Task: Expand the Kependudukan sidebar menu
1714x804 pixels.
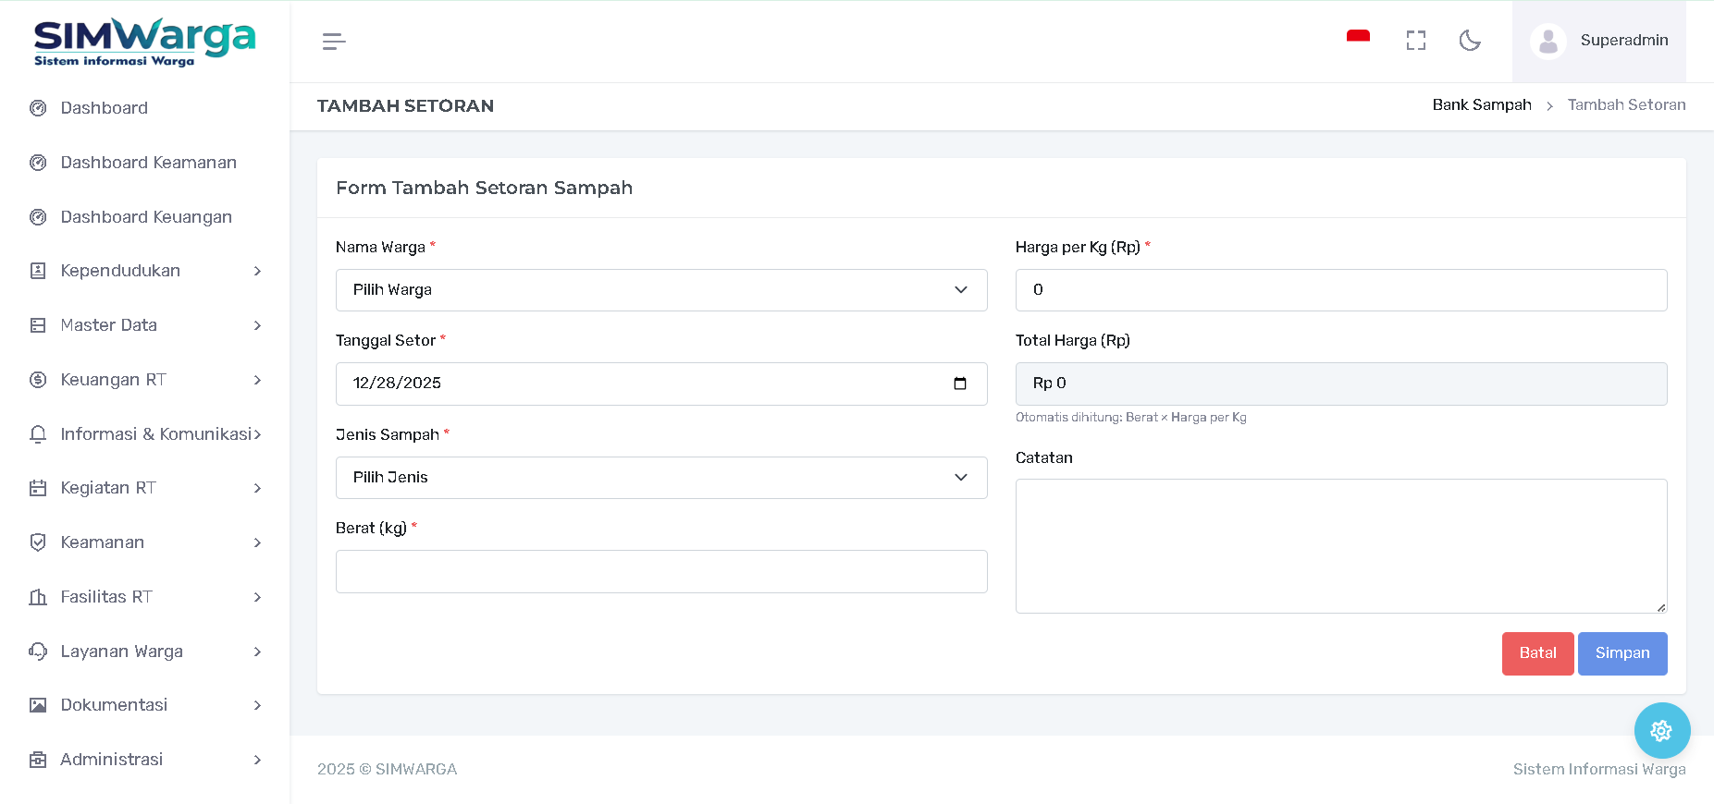Action: pyautogui.click(x=144, y=271)
